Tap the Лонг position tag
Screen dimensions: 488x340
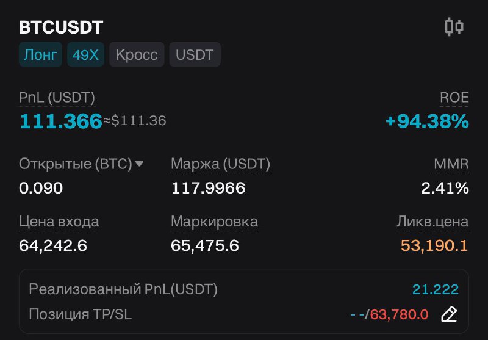(40, 54)
